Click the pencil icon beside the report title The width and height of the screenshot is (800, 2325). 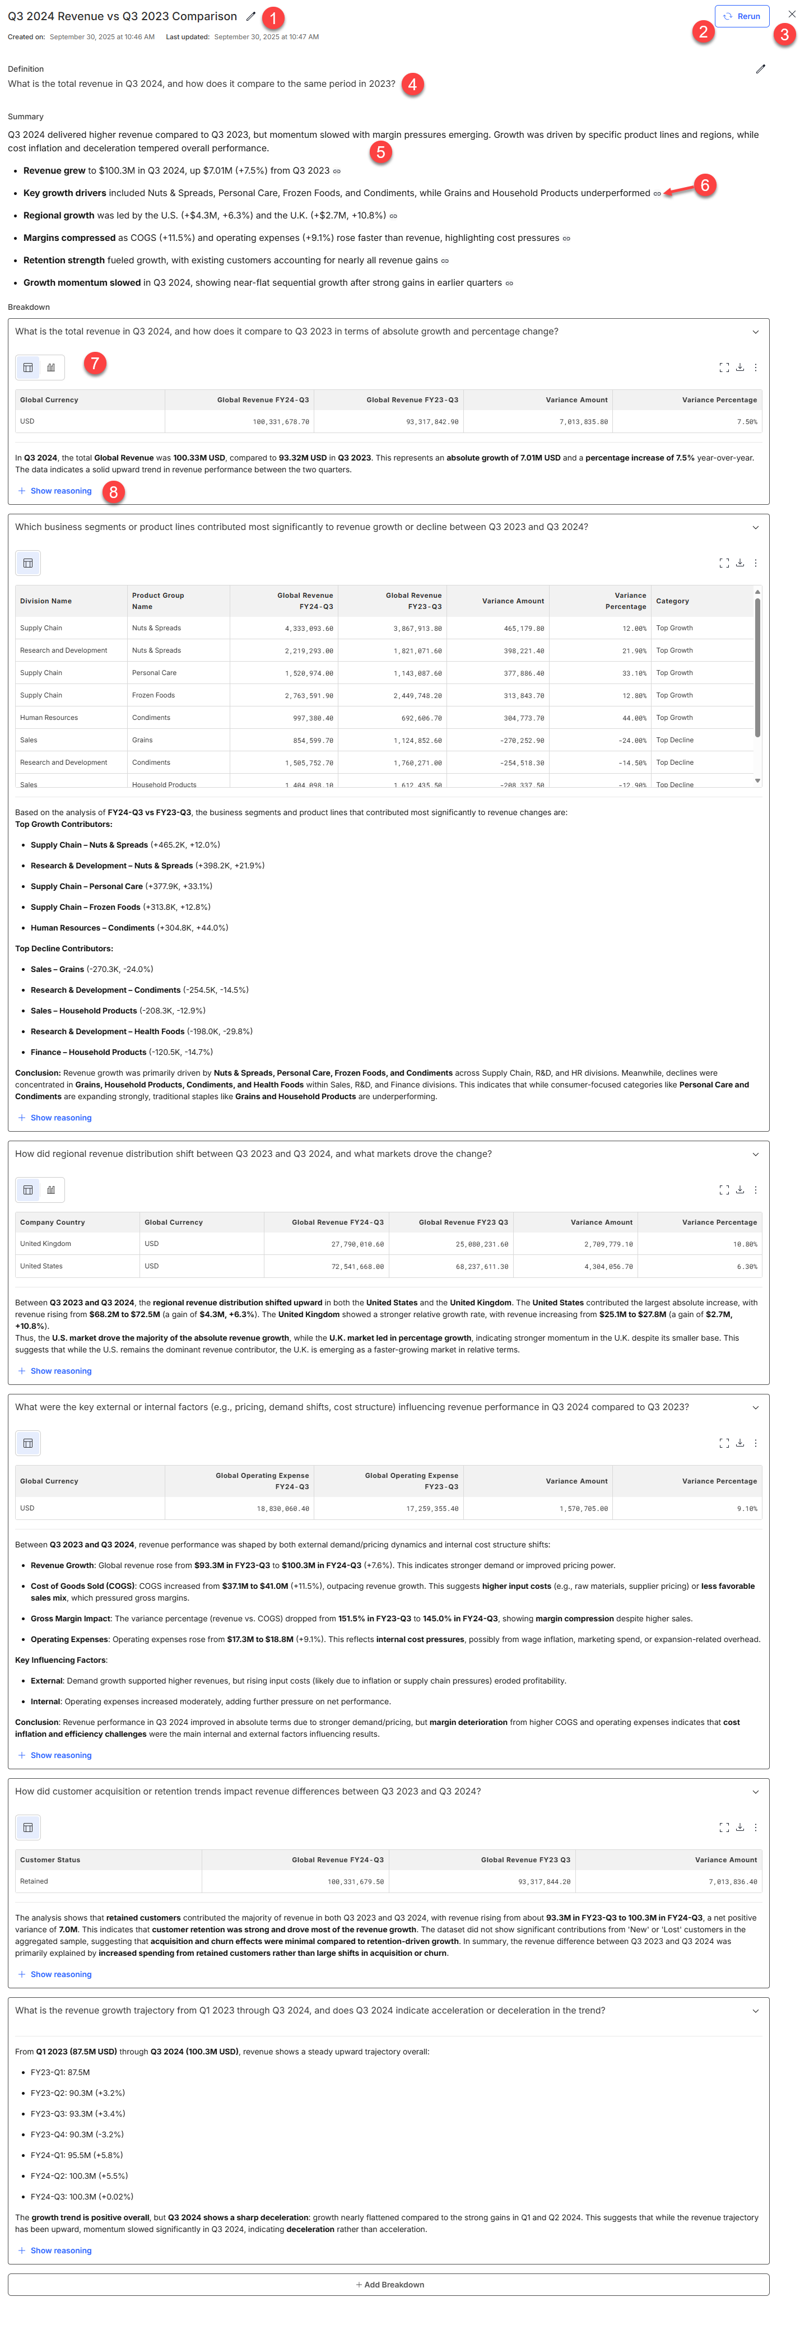[x=251, y=16]
